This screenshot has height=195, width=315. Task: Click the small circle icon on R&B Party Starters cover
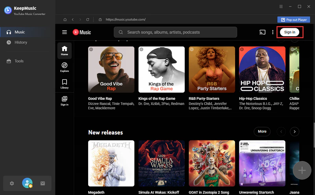(x=192, y=50)
